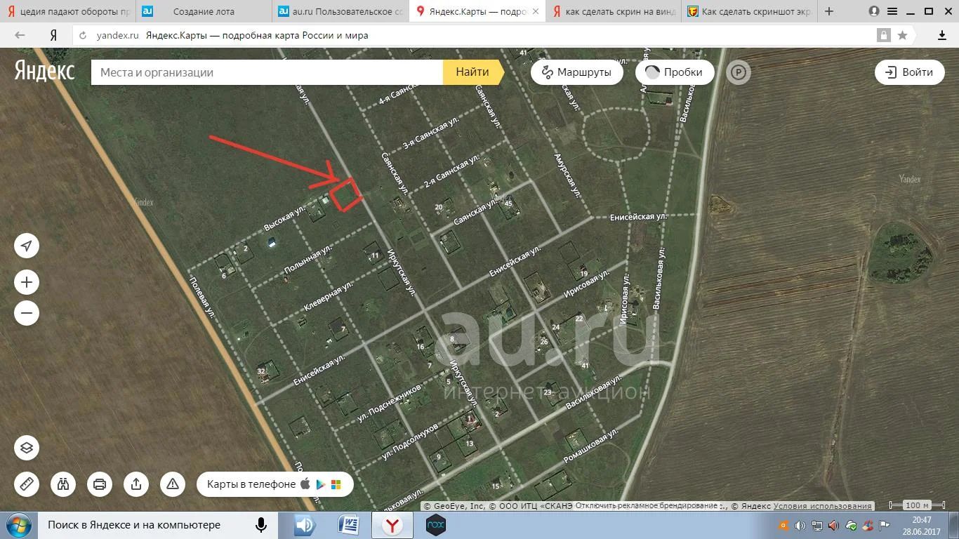Open the Word app on the taskbar
The height and width of the screenshot is (539, 959).
[x=349, y=525]
